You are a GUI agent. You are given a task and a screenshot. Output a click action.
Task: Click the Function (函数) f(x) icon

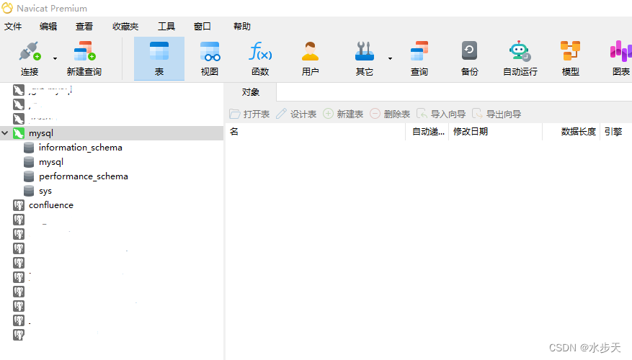point(260,52)
